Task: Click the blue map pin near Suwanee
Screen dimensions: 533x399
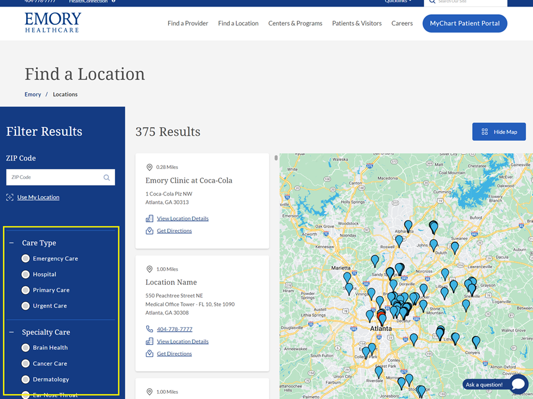Action: (455, 248)
